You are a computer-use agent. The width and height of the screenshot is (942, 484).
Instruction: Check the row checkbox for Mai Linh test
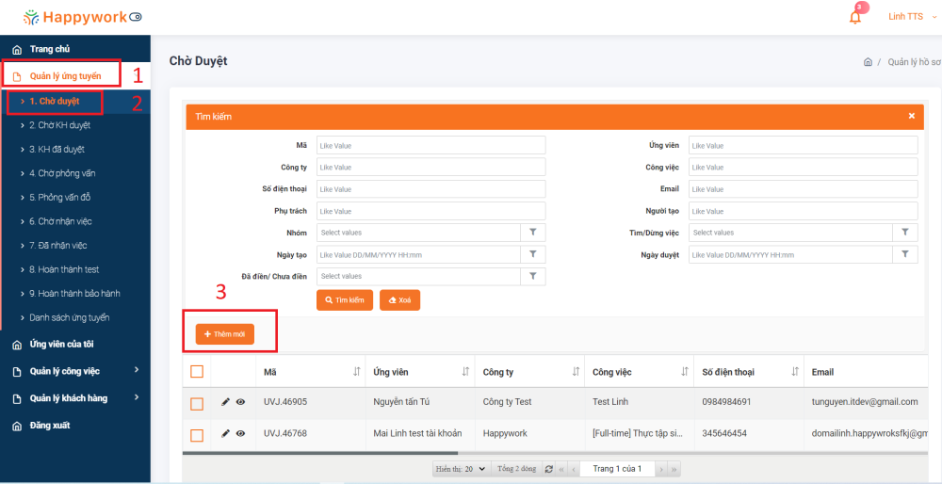click(x=197, y=435)
